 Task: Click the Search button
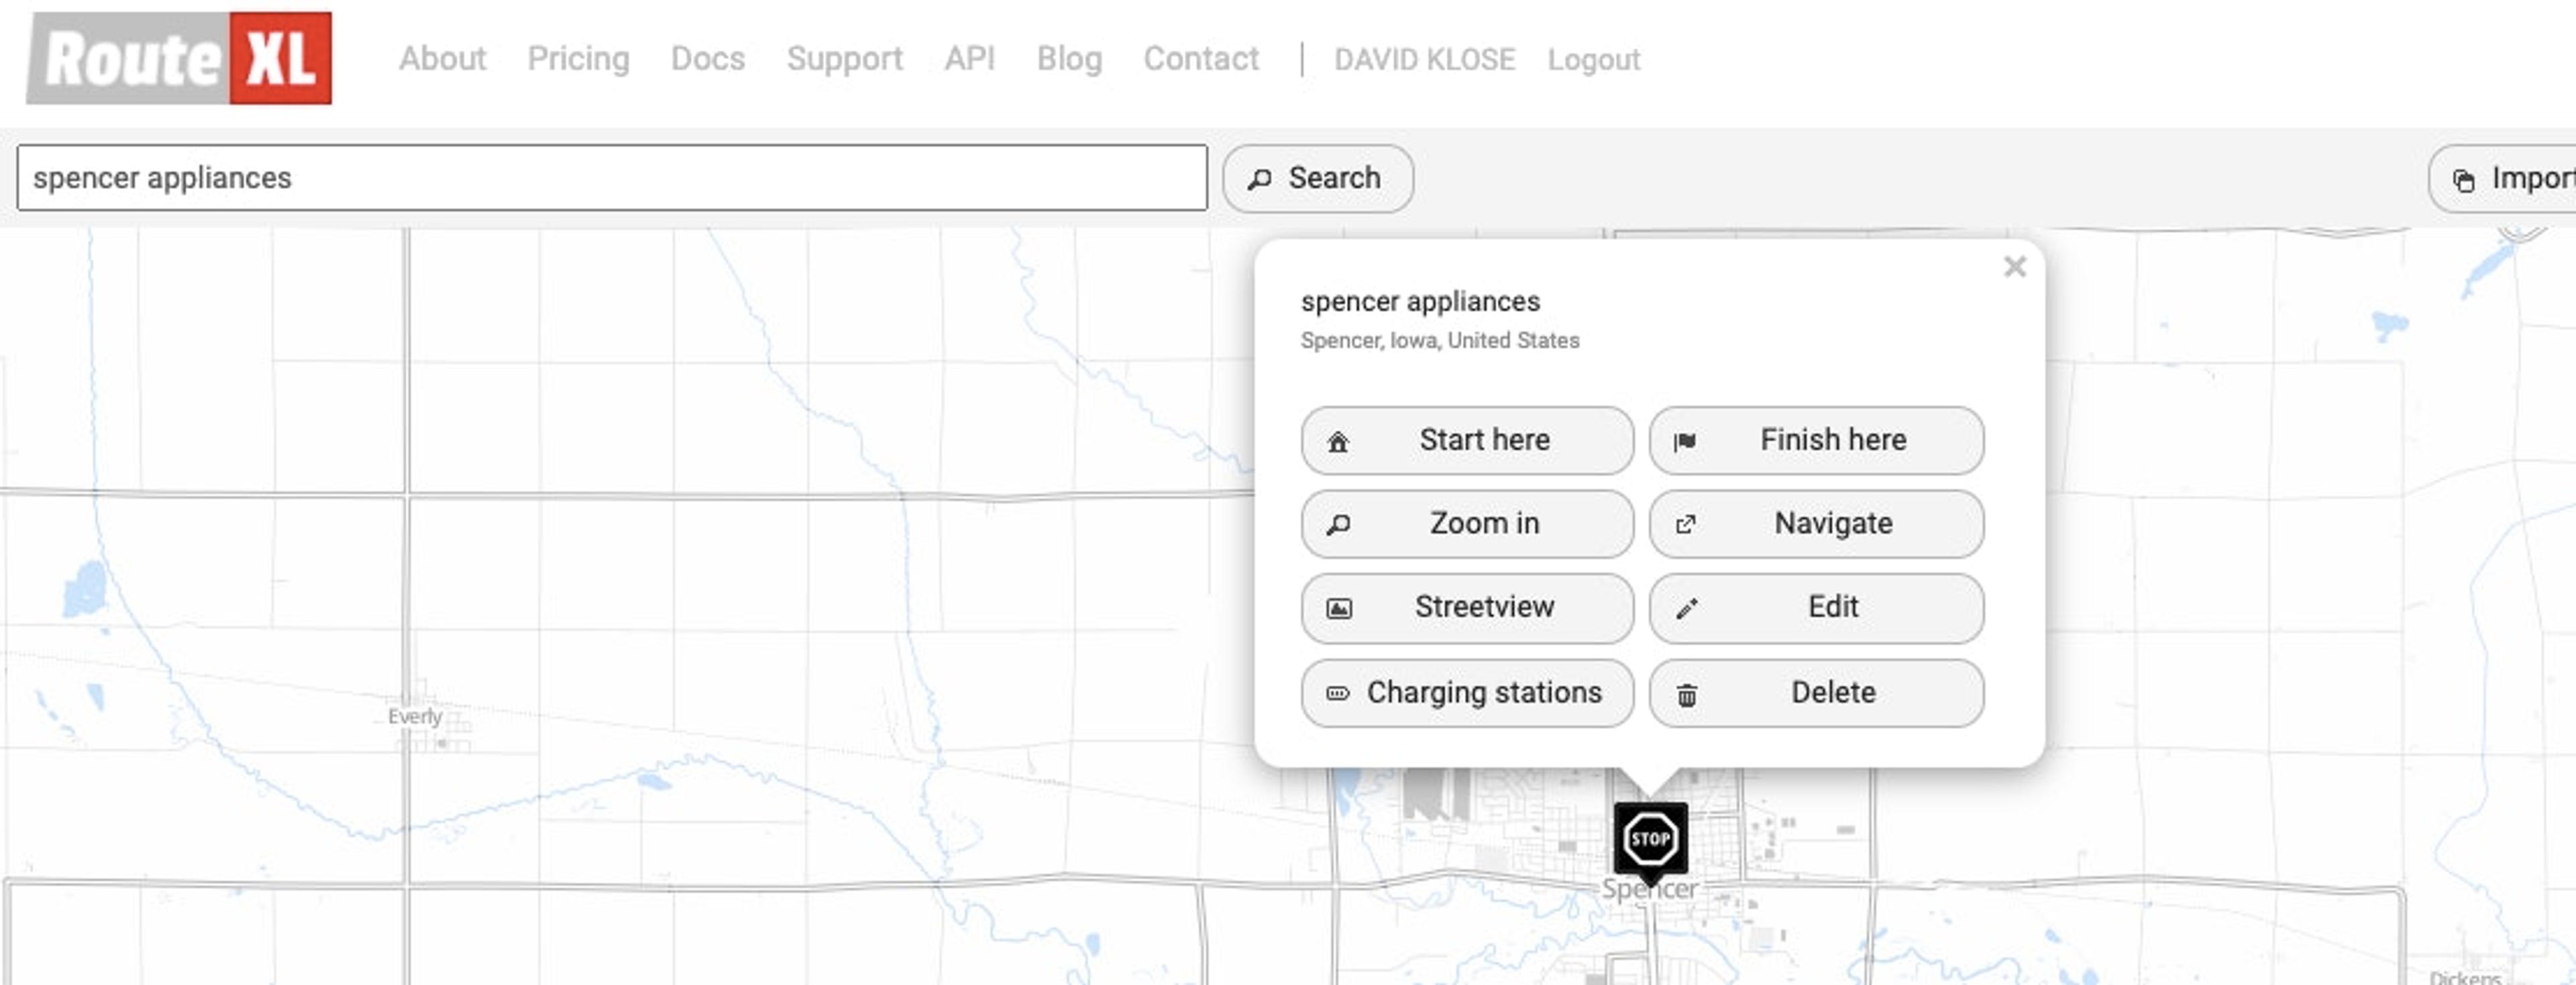[1317, 178]
